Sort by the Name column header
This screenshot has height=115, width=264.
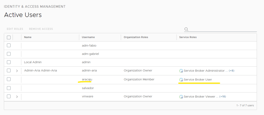[x=28, y=37]
